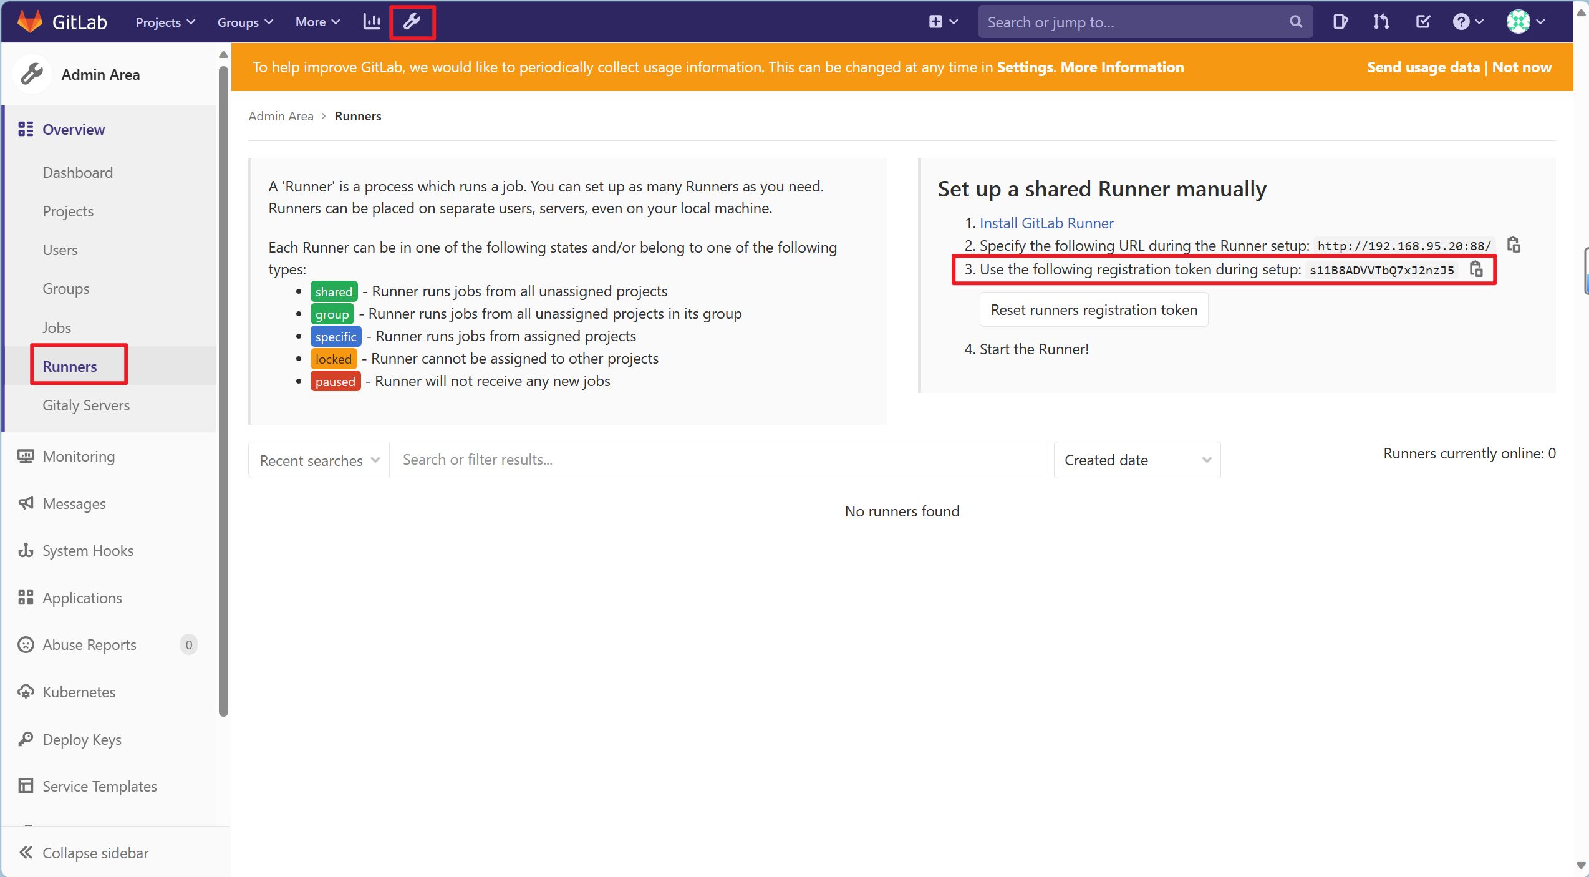
Task: Select Gitaly Servers in the sidebar
Action: pyautogui.click(x=86, y=405)
